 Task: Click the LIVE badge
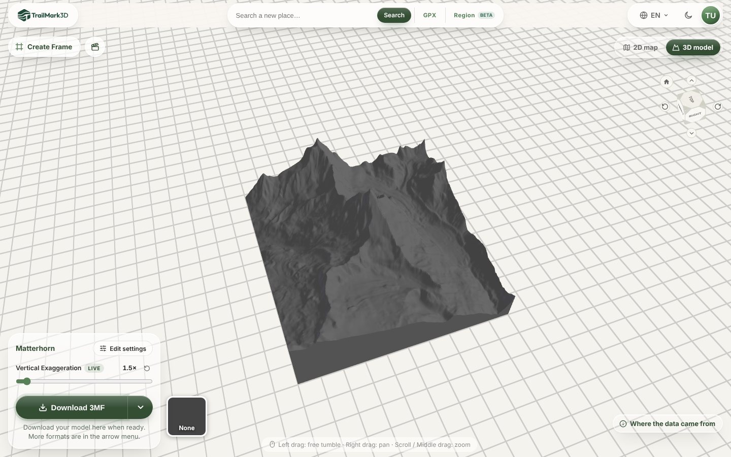click(x=94, y=368)
